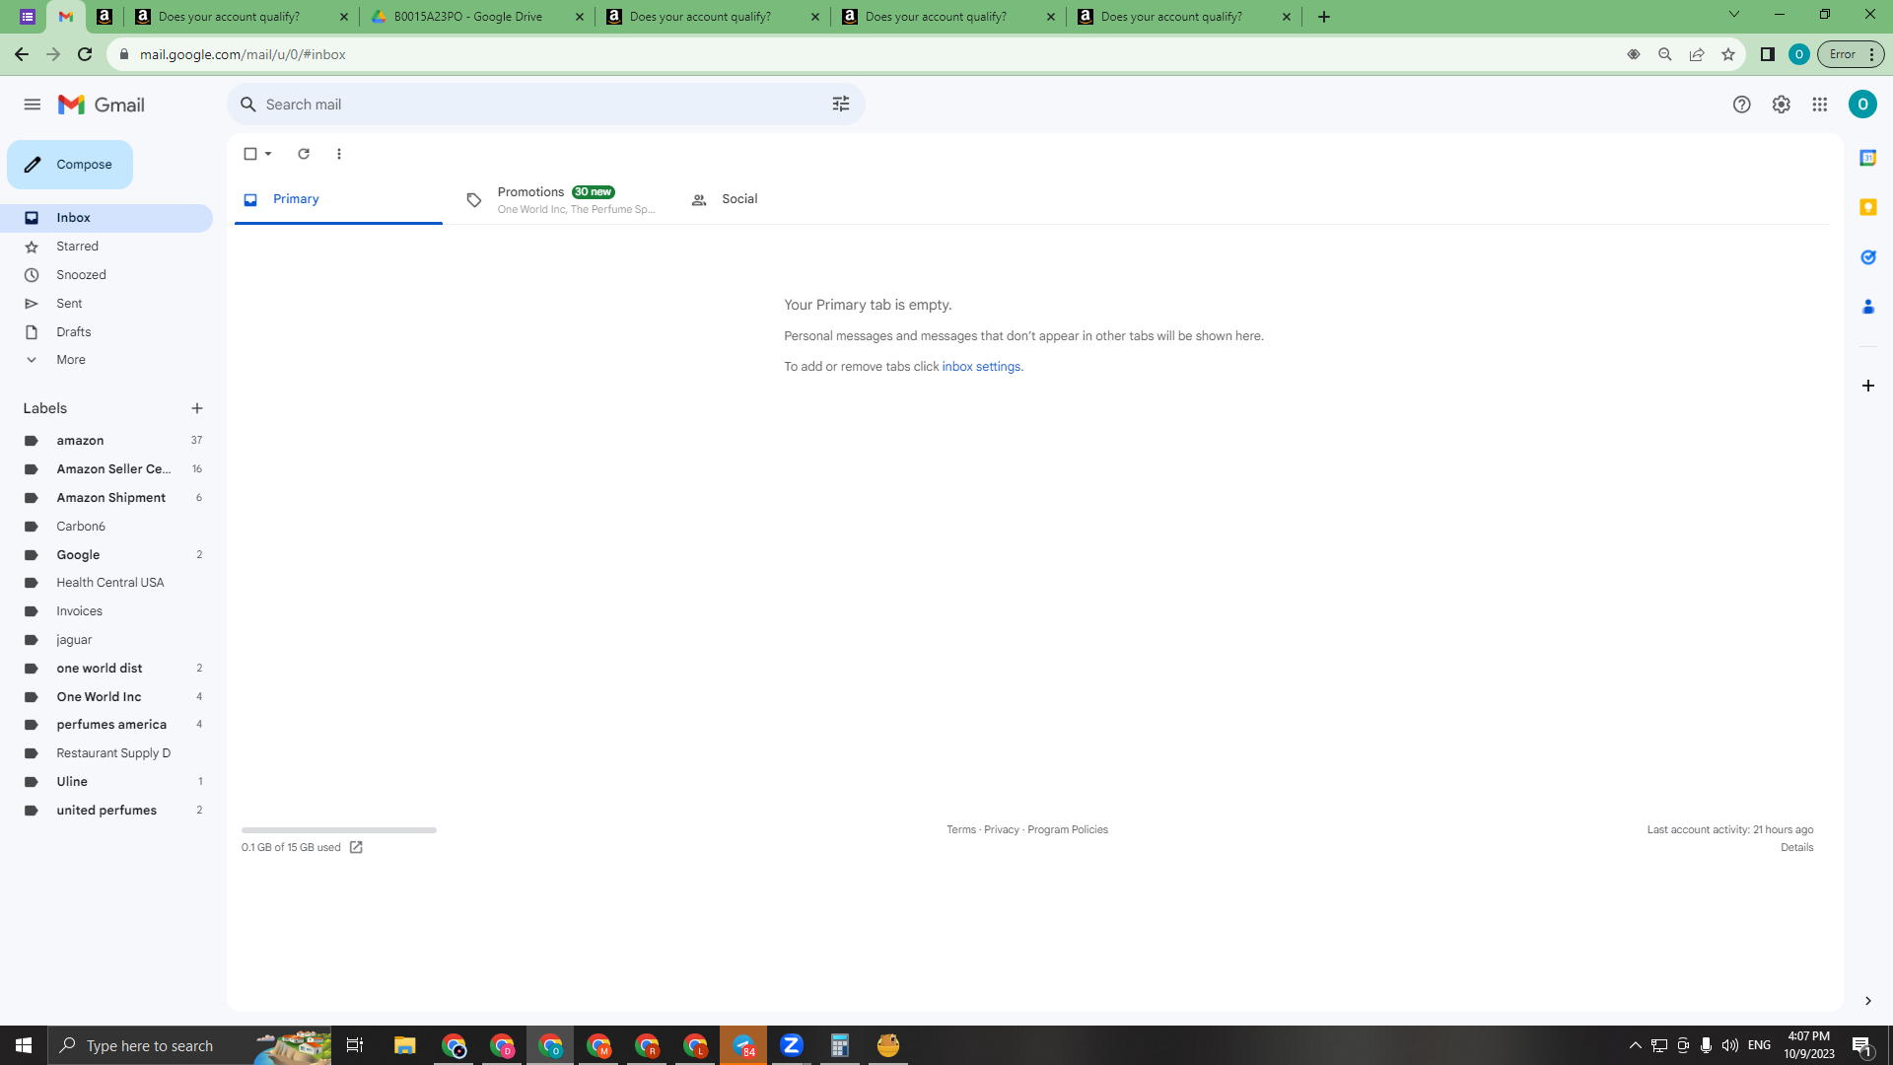Image resolution: width=1893 pixels, height=1065 pixels.
Task: Open the Windows Start menu
Action: click(x=24, y=1045)
